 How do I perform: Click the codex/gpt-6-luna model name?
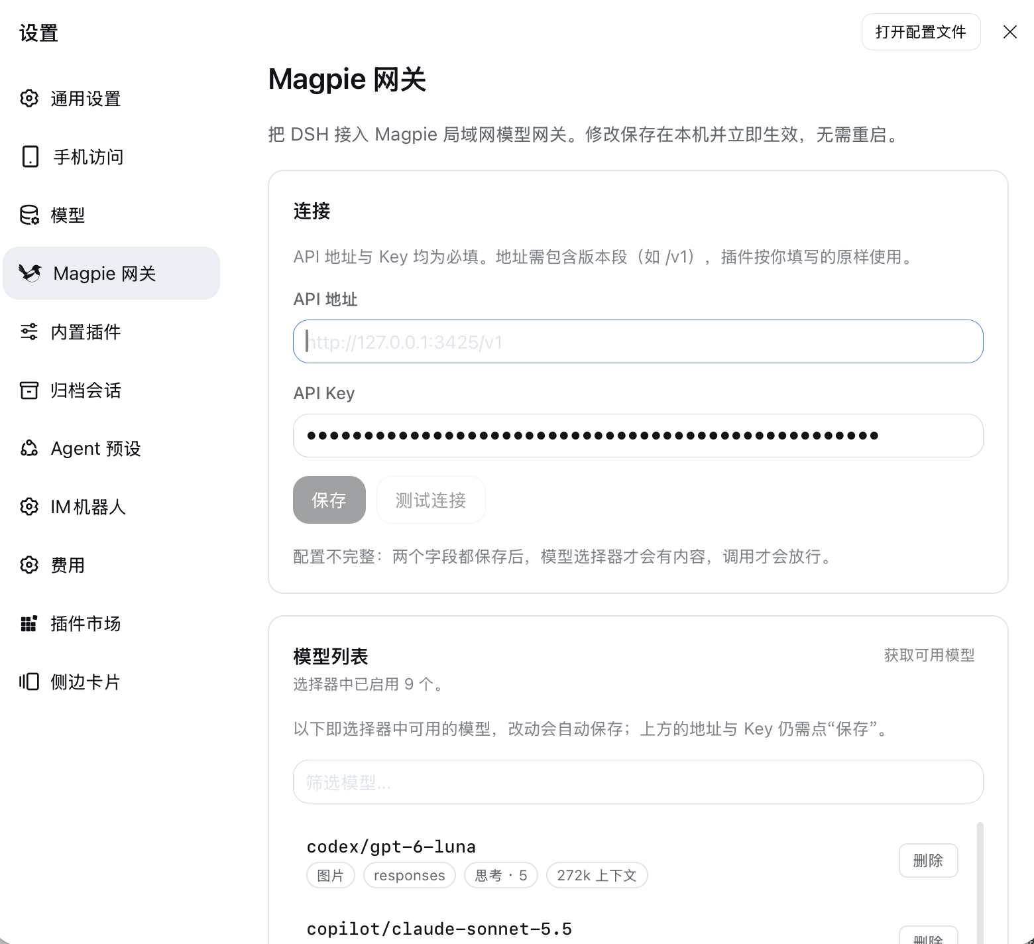(x=391, y=847)
